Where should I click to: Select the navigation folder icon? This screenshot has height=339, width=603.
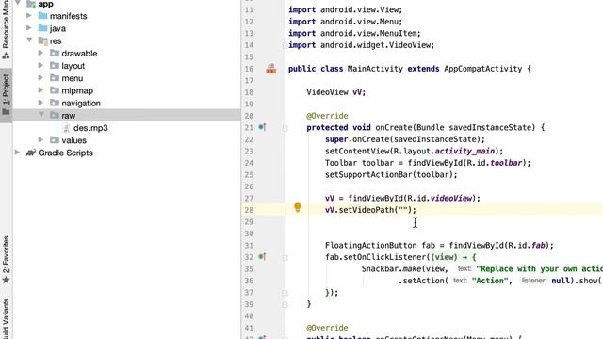(x=55, y=103)
